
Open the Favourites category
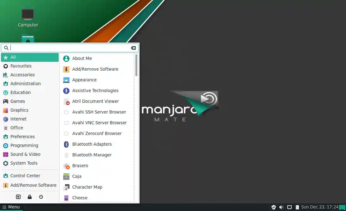pos(30,66)
